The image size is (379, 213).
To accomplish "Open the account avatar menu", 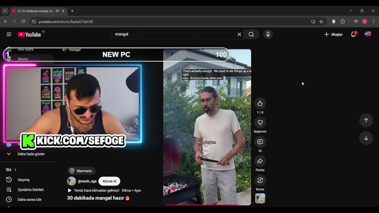I will point(368,34).
